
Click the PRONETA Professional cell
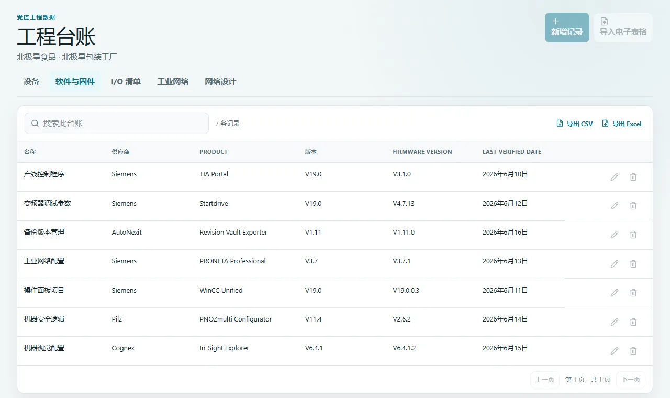233,261
